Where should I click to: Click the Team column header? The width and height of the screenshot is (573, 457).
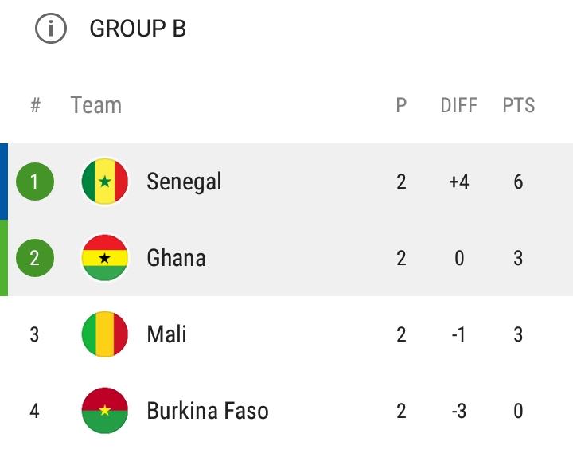coord(95,105)
